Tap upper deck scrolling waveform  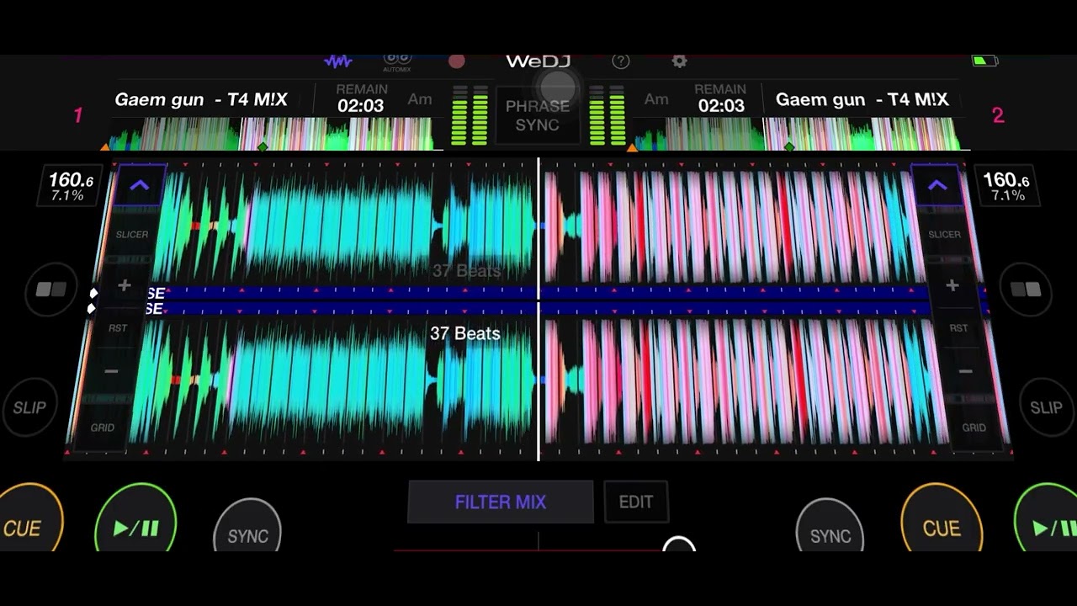(538, 226)
